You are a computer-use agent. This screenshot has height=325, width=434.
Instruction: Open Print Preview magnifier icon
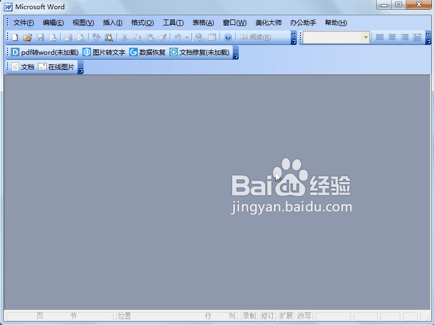pos(81,37)
